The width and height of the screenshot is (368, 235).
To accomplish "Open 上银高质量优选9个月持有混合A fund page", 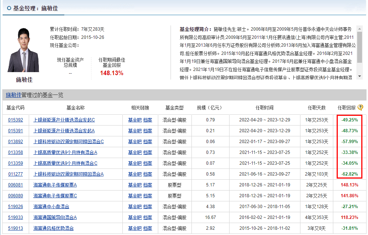I will (65, 152).
